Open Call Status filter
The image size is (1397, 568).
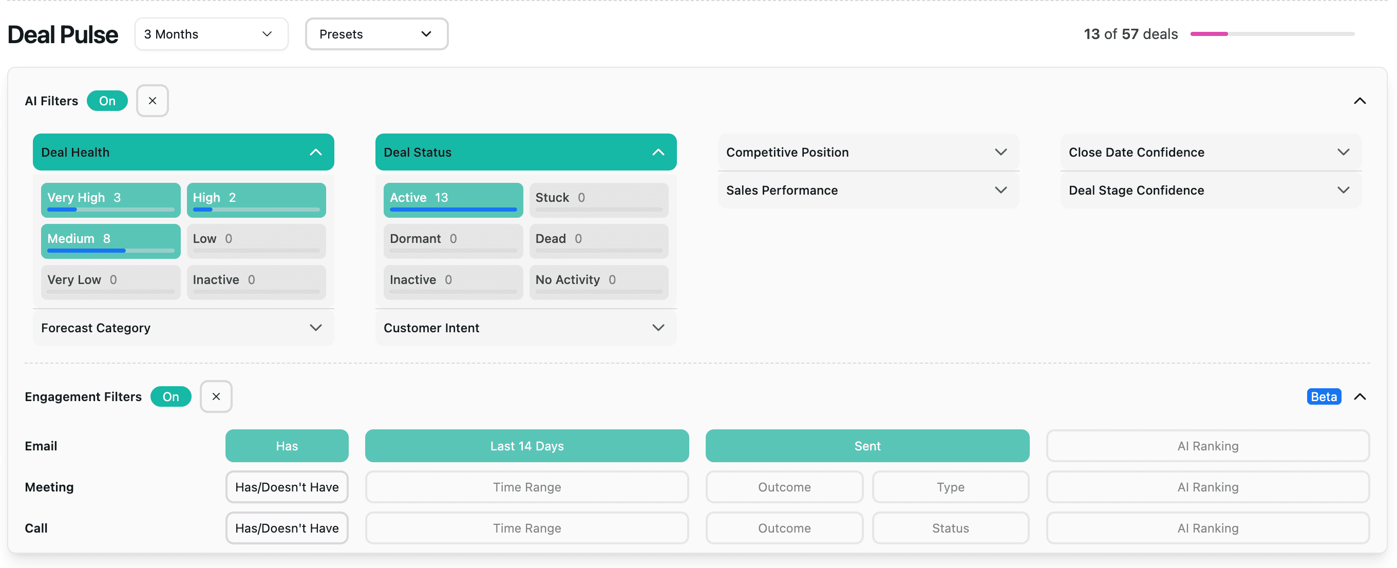click(x=950, y=528)
